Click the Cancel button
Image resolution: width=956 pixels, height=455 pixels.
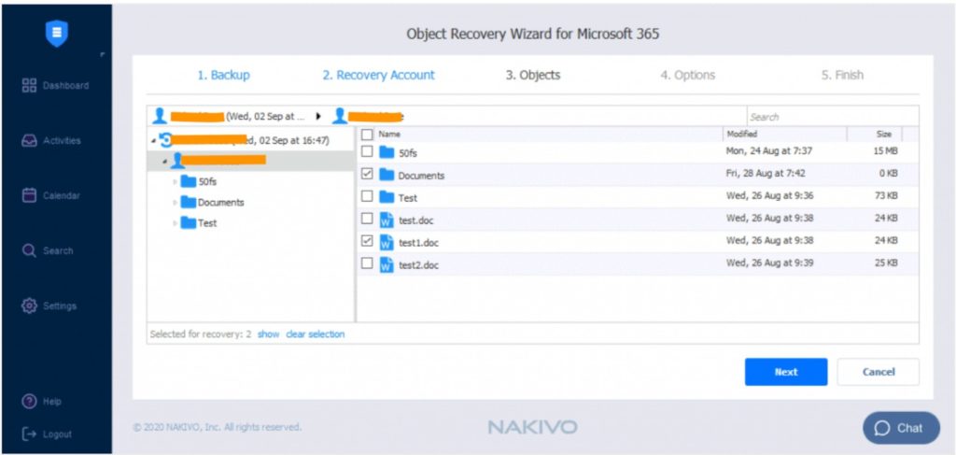878,372
